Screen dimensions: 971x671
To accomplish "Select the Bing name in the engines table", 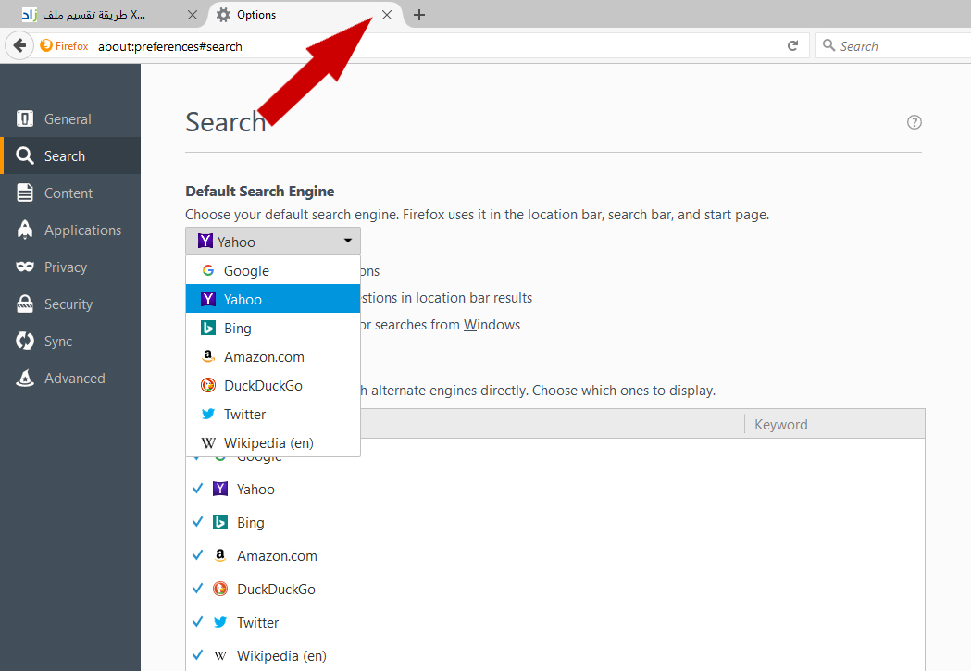I will click(x=251, y=522).
